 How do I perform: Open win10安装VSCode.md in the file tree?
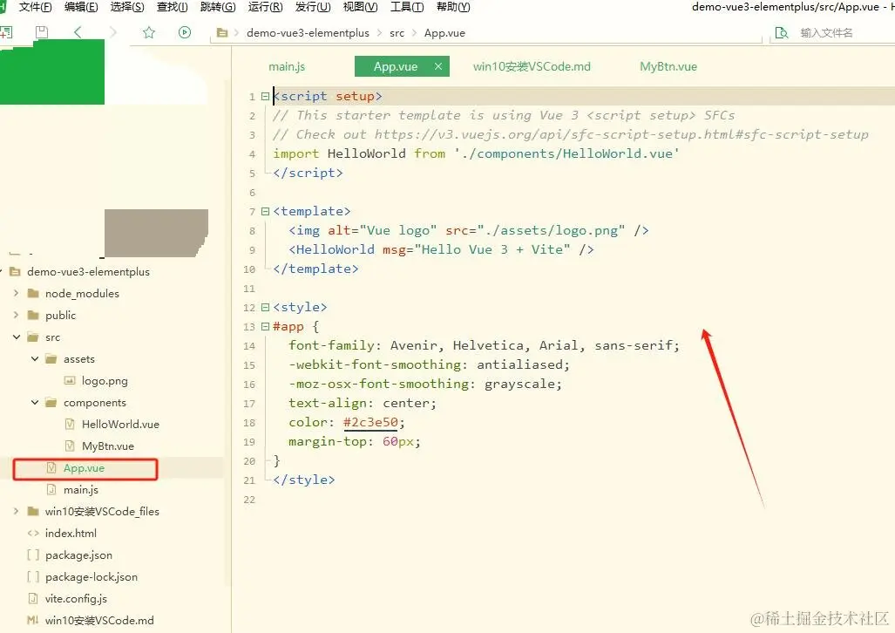tap(99, 621)
